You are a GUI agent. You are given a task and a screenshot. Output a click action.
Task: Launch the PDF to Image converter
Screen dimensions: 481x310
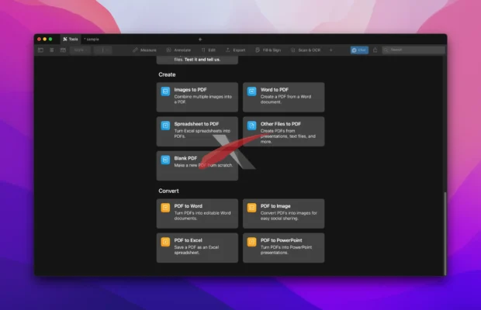coord(283,213)
